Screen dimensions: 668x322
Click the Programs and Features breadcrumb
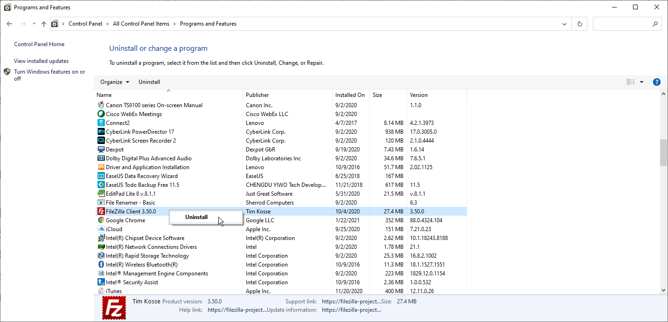pos(208,24)
